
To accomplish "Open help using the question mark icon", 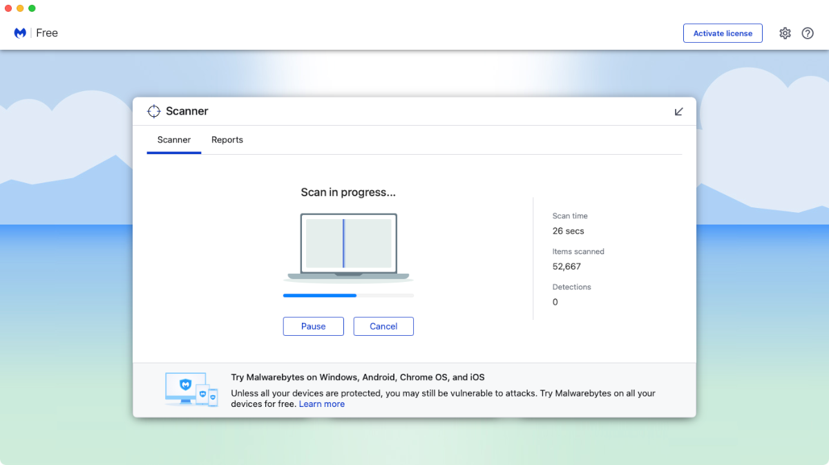I will 808,32.
